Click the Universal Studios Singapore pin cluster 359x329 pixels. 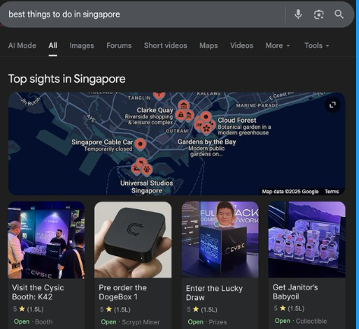click(x=142, y=167)
